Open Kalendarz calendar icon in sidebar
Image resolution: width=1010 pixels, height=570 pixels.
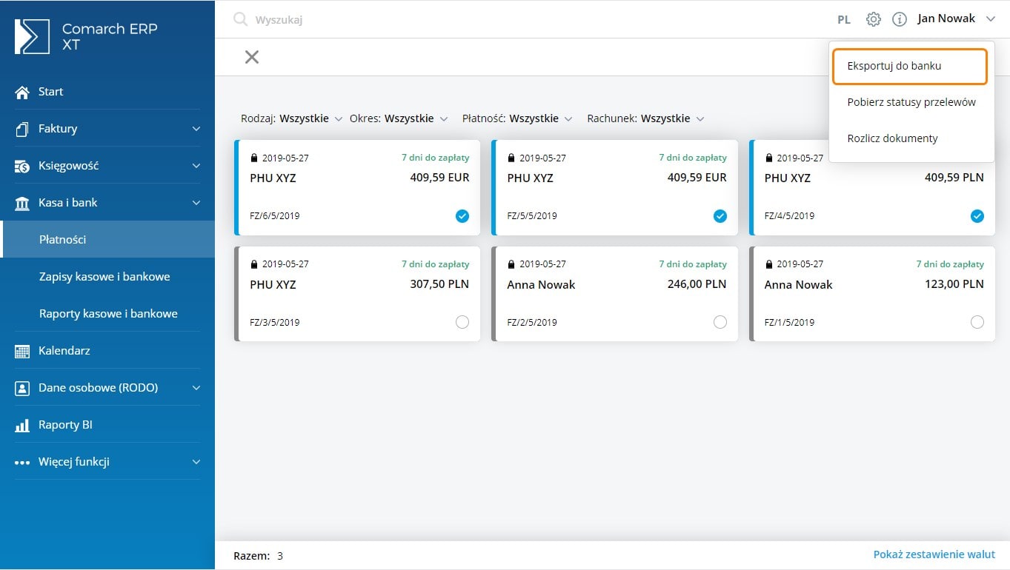point(22,351)
